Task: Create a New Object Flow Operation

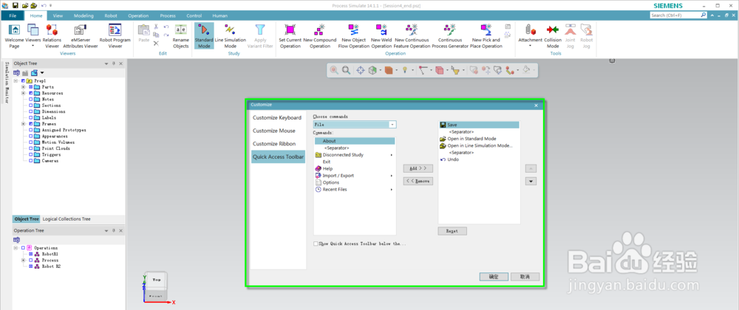Action: 353,35
